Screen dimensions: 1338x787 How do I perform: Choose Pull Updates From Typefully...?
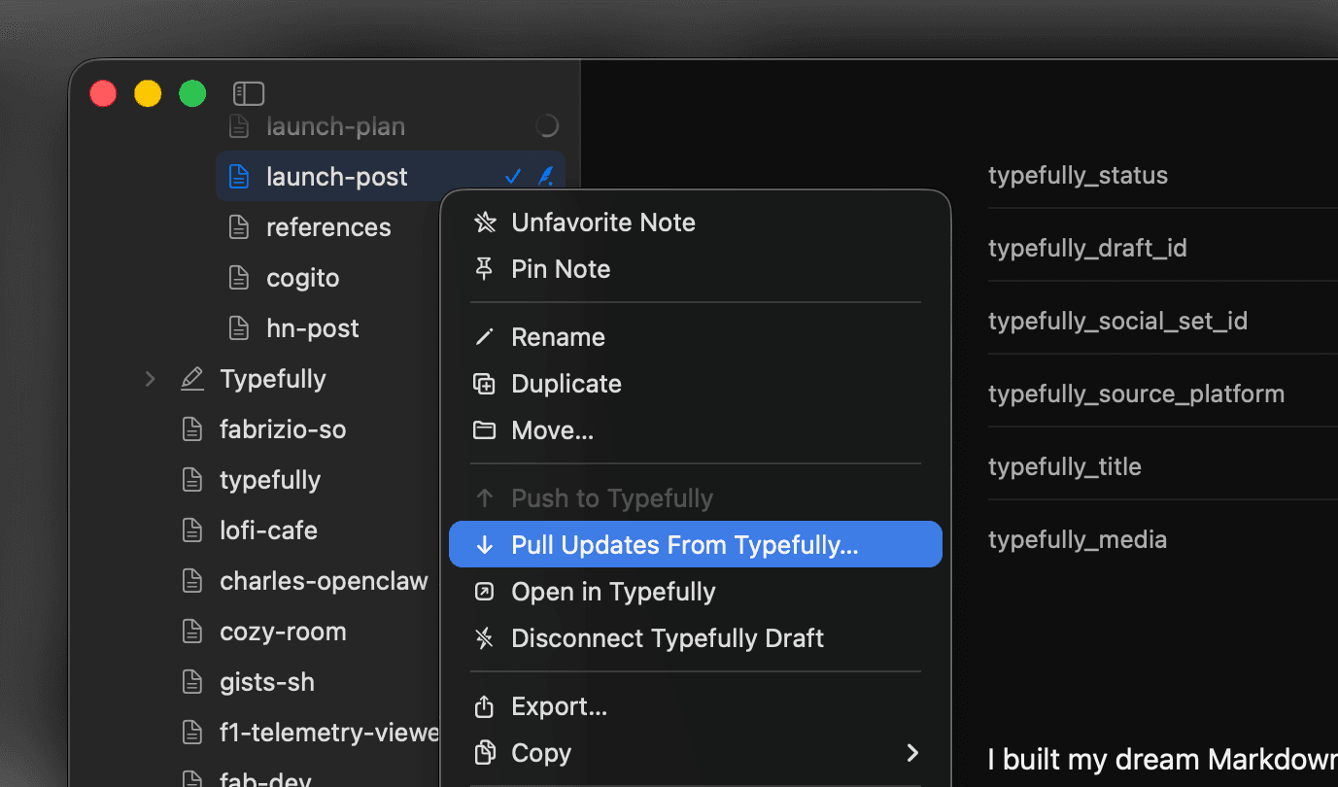(696, 544)
